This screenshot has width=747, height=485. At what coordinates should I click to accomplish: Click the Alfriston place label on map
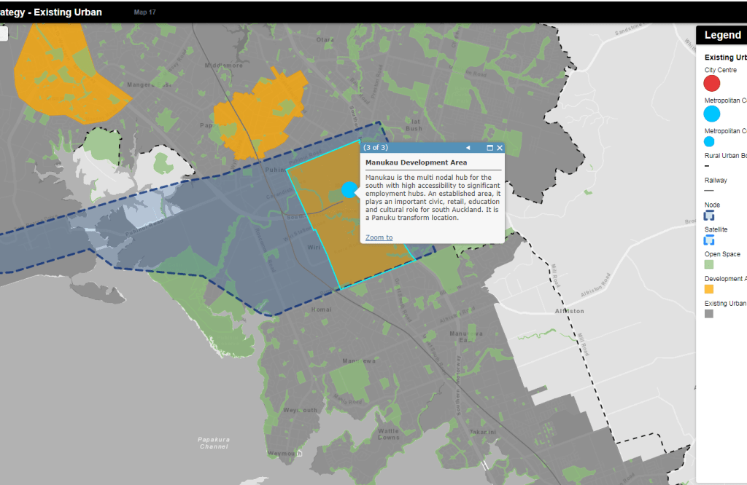[568, 311]
